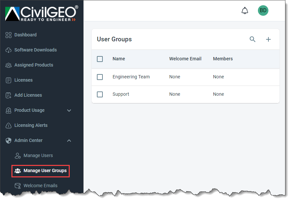Open Assigned Products page
Viewport: 290px width, 199px height.
pos(34,65)
